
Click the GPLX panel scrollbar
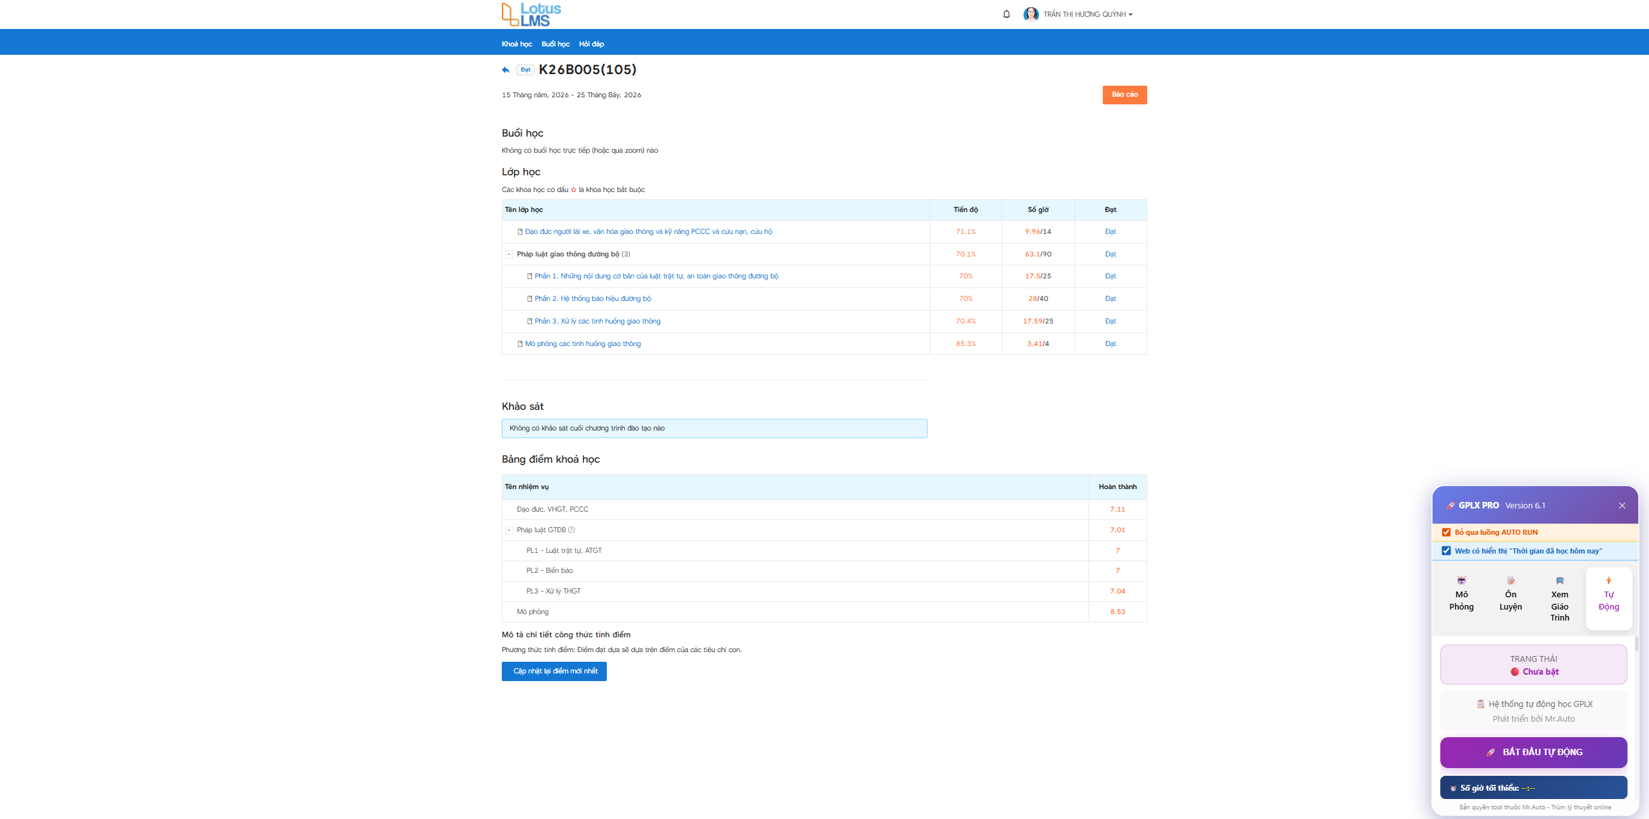pos(1636,644)
